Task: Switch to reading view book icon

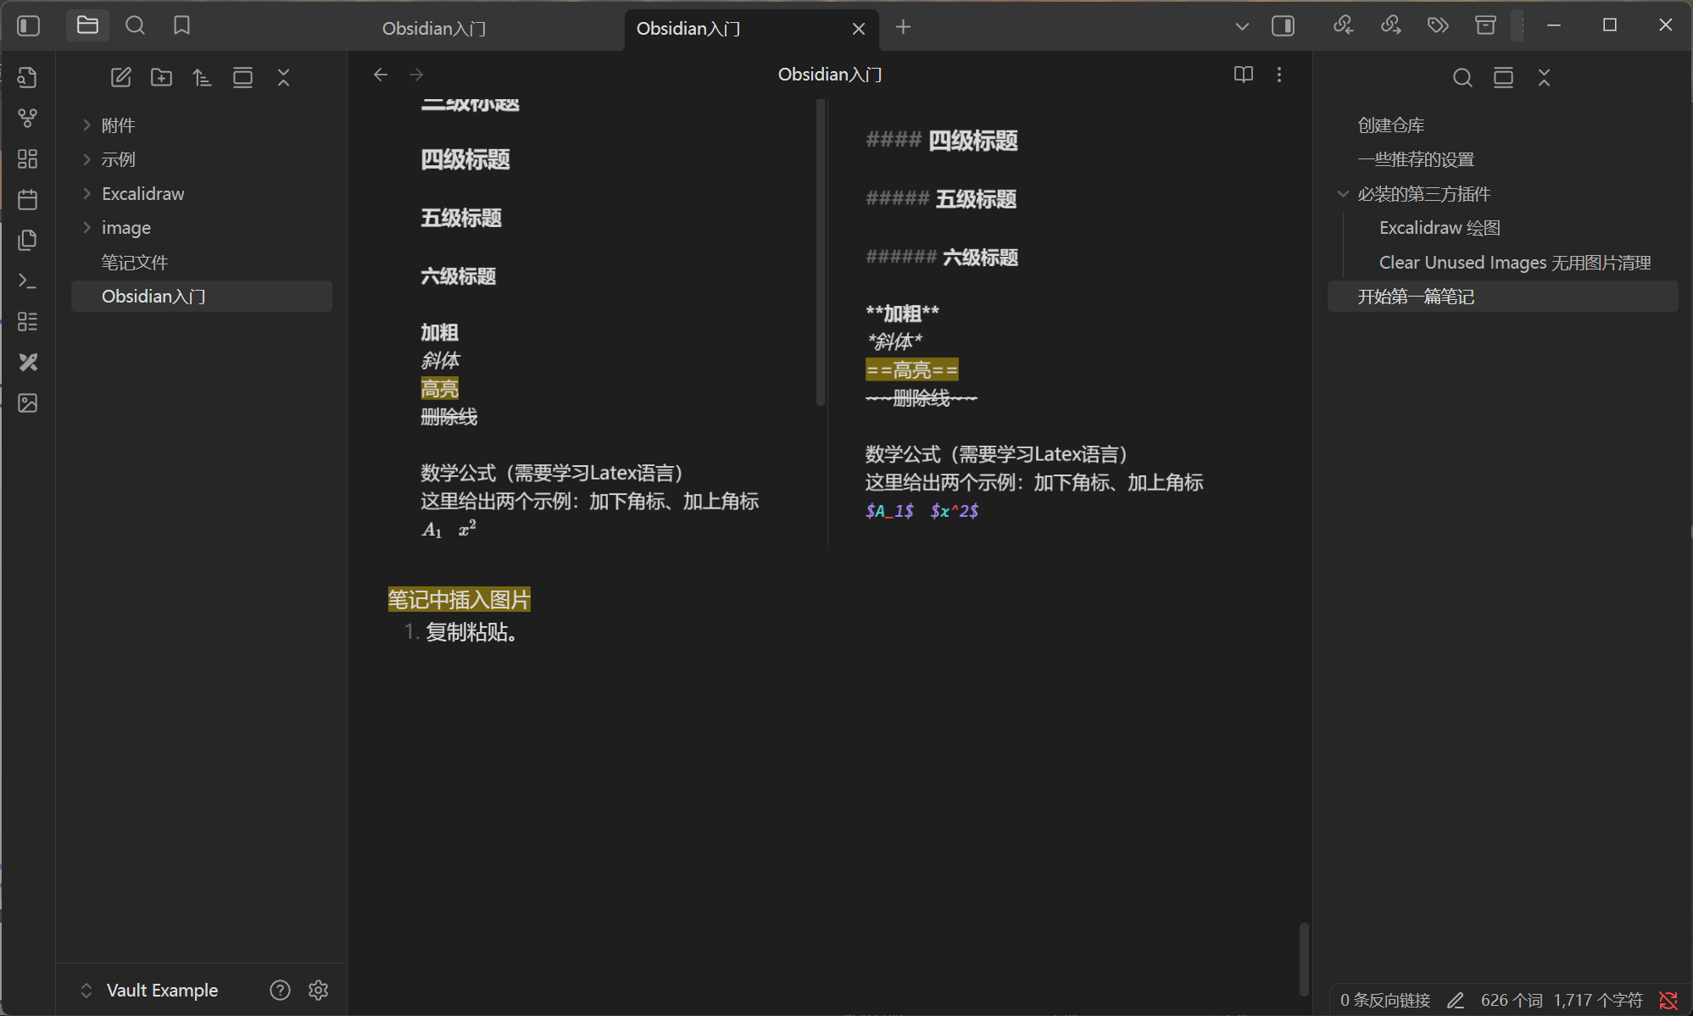Action: click(1243, 75)
